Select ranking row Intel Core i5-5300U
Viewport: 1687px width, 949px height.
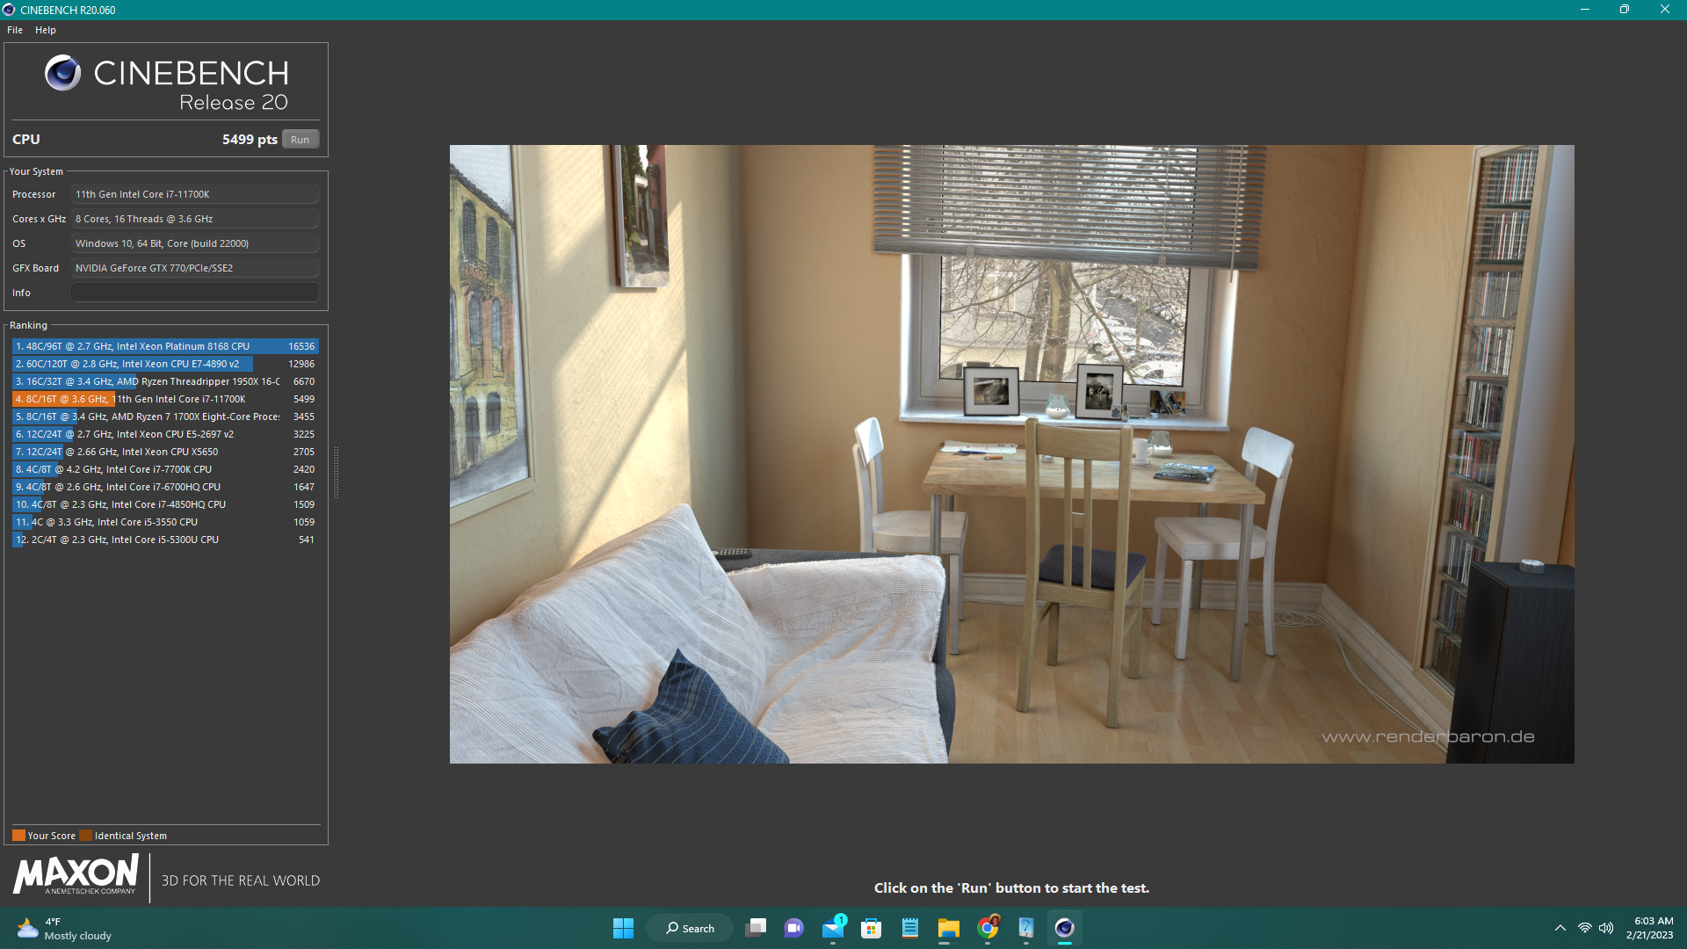click(x=165, y=540)
